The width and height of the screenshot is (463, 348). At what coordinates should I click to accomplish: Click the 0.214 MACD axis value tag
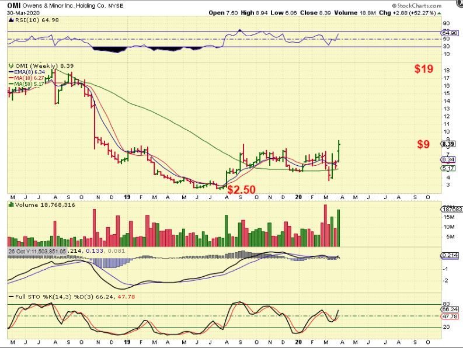coord(450,255)
